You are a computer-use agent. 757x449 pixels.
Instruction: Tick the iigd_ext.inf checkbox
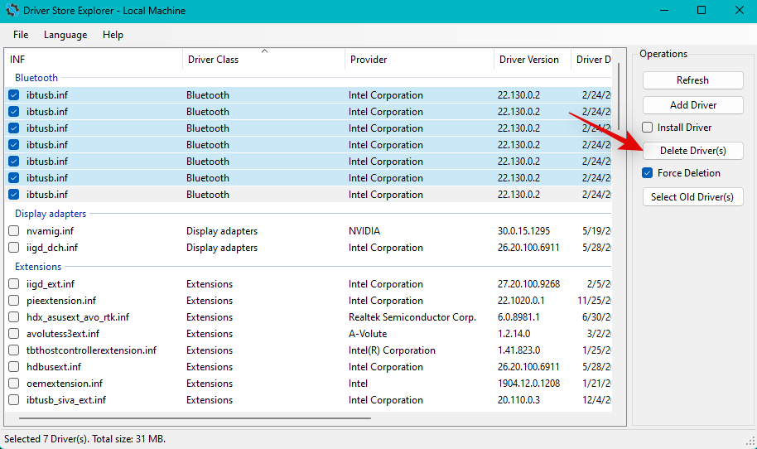[13, 284]
